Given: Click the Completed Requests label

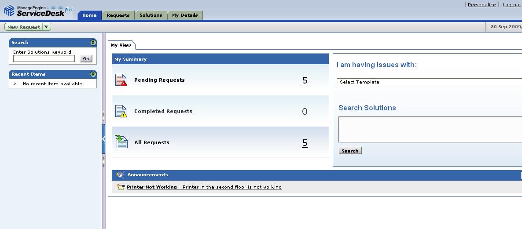Looking at the screenshot, I should tap(163, 111).
